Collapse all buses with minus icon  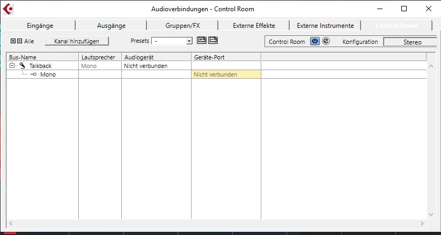pyautogui.click(x=19, y=41)
